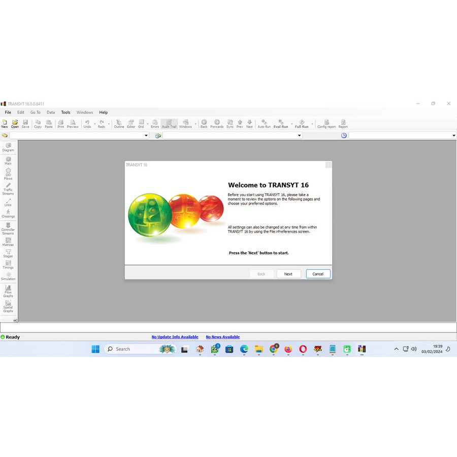Screen dimensions: 457x457
Task: Click the Open file toolbar icon
Action: pos(15,124)
